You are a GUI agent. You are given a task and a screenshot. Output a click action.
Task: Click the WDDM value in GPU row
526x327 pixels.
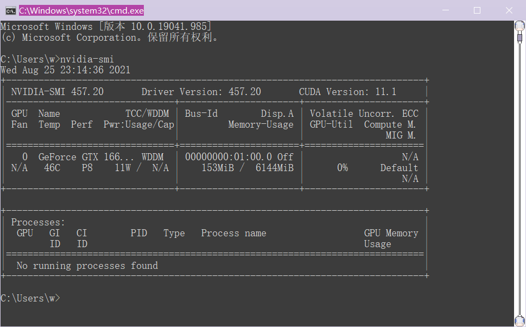point(153,157)
